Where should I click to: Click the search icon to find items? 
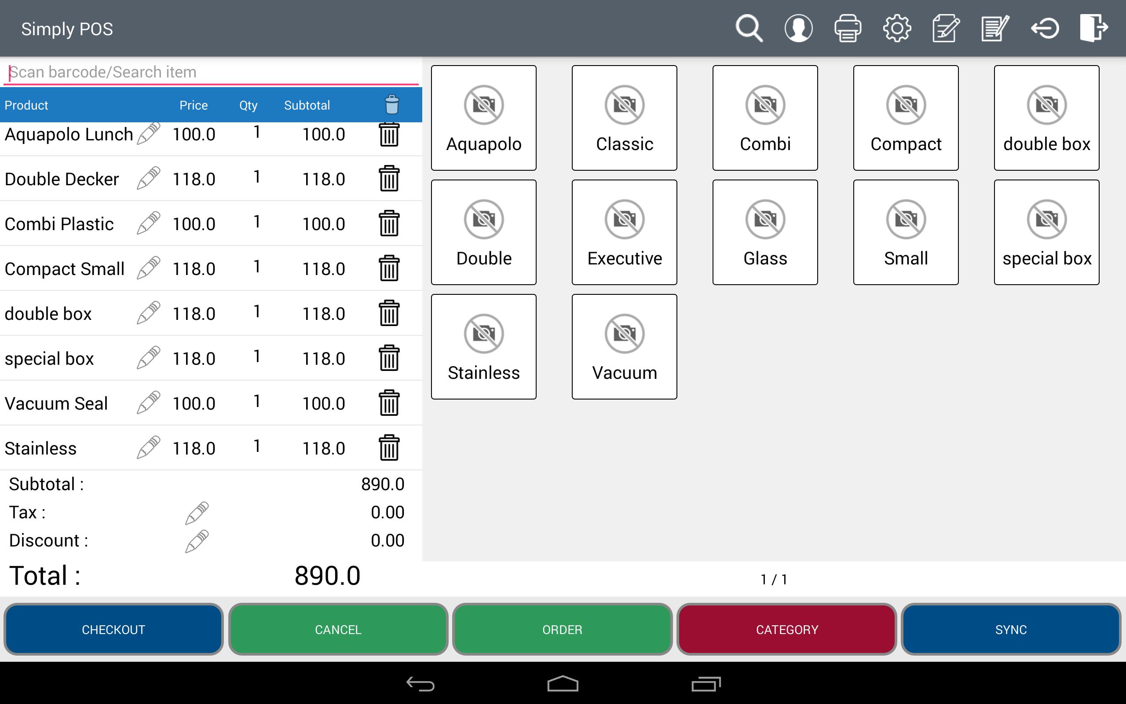click(x=750, y=29)
